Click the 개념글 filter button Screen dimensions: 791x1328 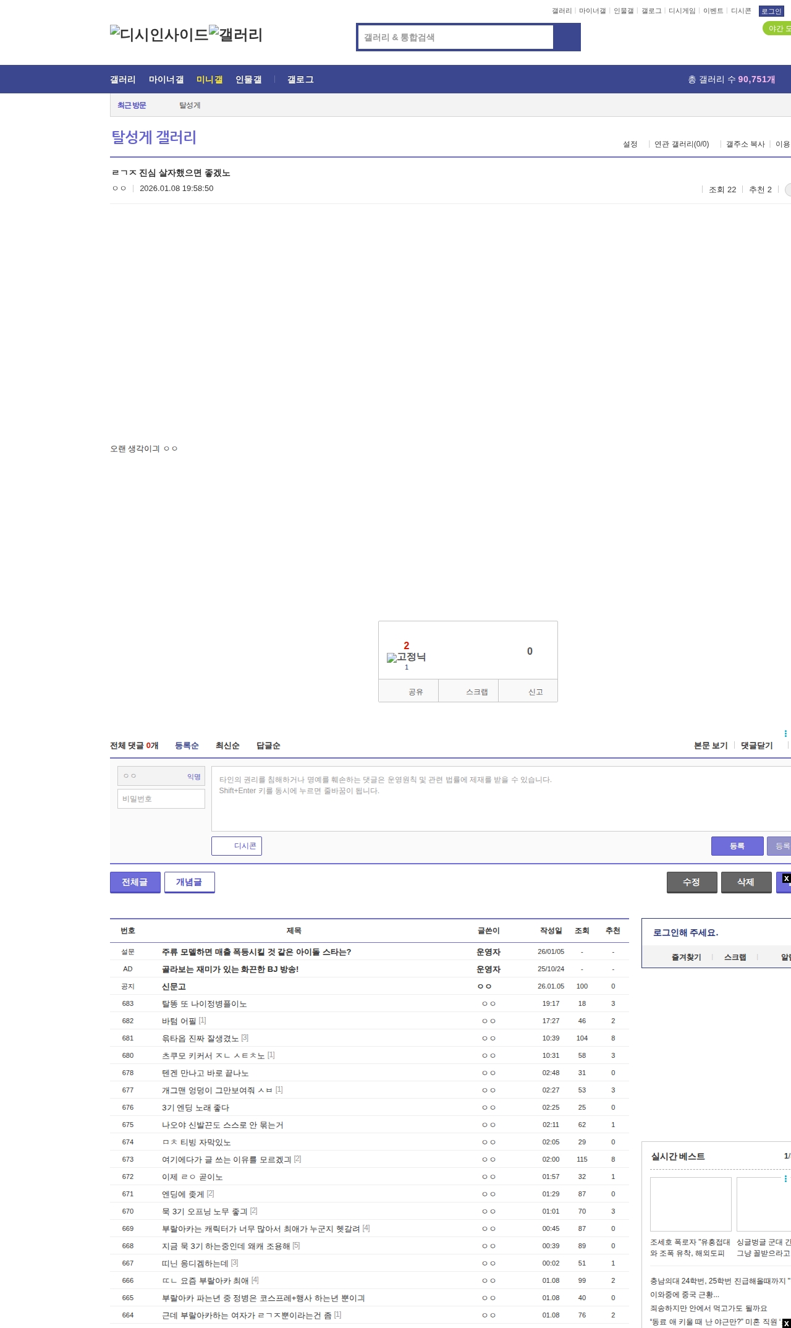point(189,882)
